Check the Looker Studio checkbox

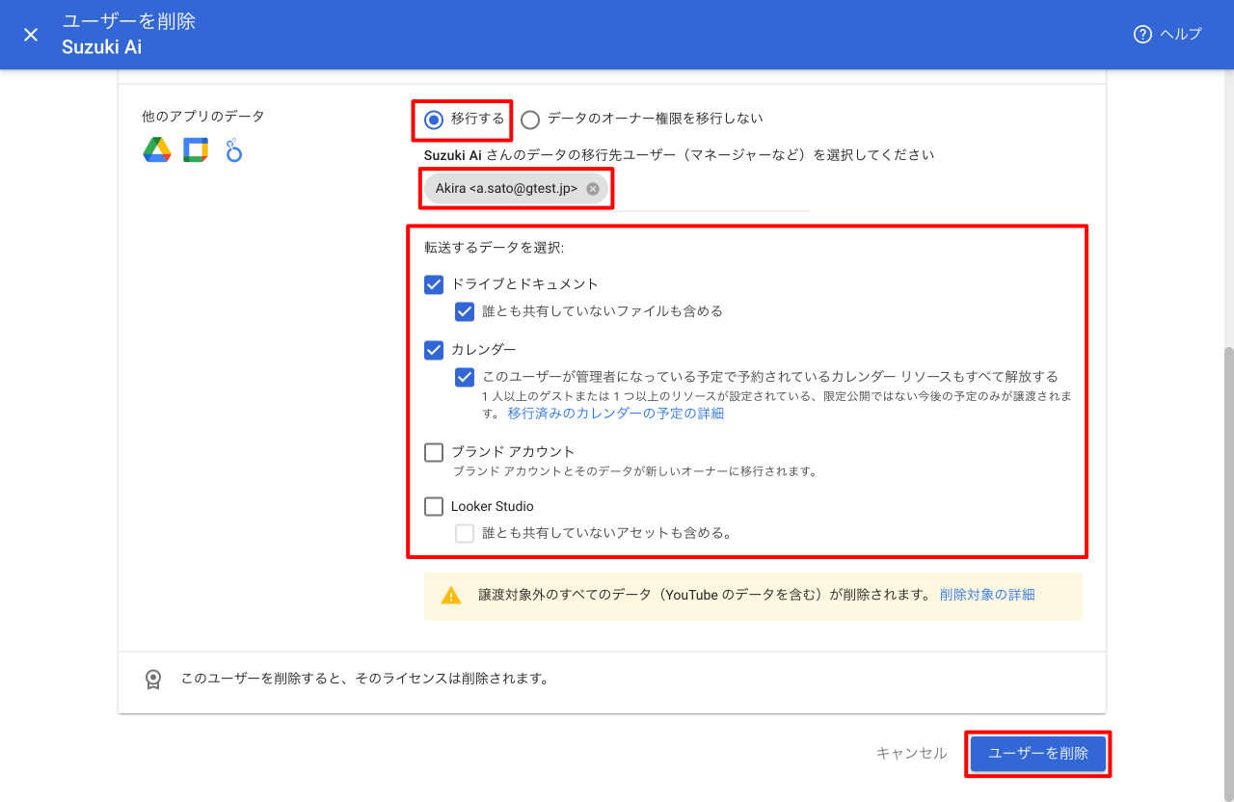coord(434,506)
